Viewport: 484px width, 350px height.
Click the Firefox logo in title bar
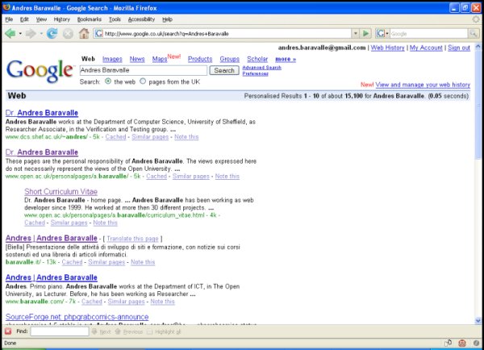click(x=6, y=7)
